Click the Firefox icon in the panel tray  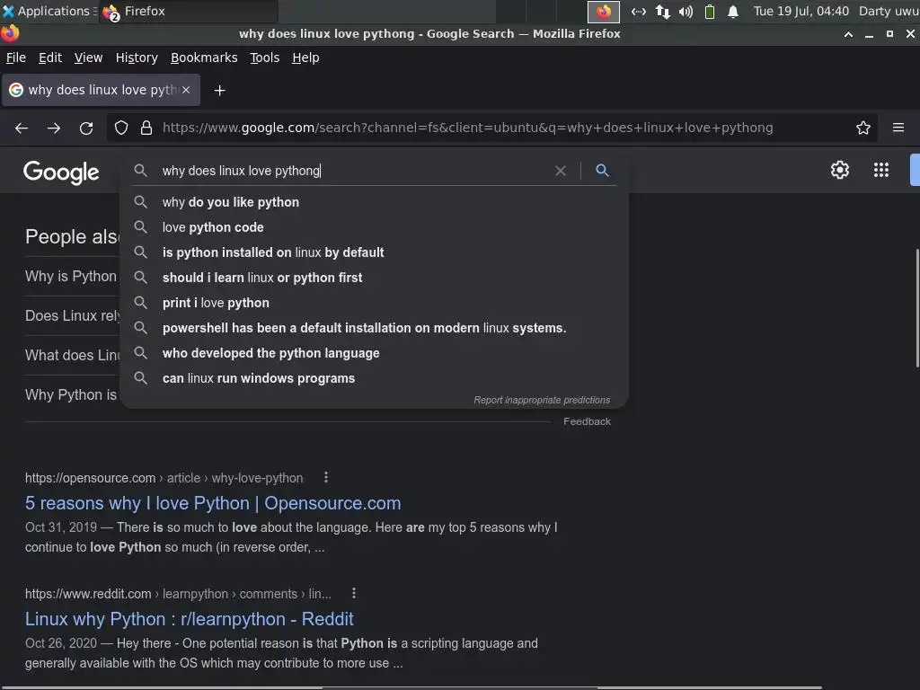(x=603, y=11)
